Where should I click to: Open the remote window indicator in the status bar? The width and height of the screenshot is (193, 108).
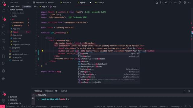click(2, 106)
